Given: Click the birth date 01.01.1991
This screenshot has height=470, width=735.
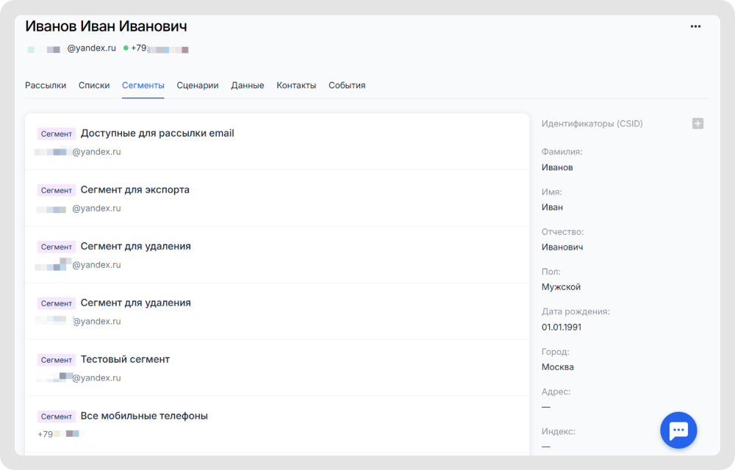Looking at the screenshot, I should click(561, 327).
